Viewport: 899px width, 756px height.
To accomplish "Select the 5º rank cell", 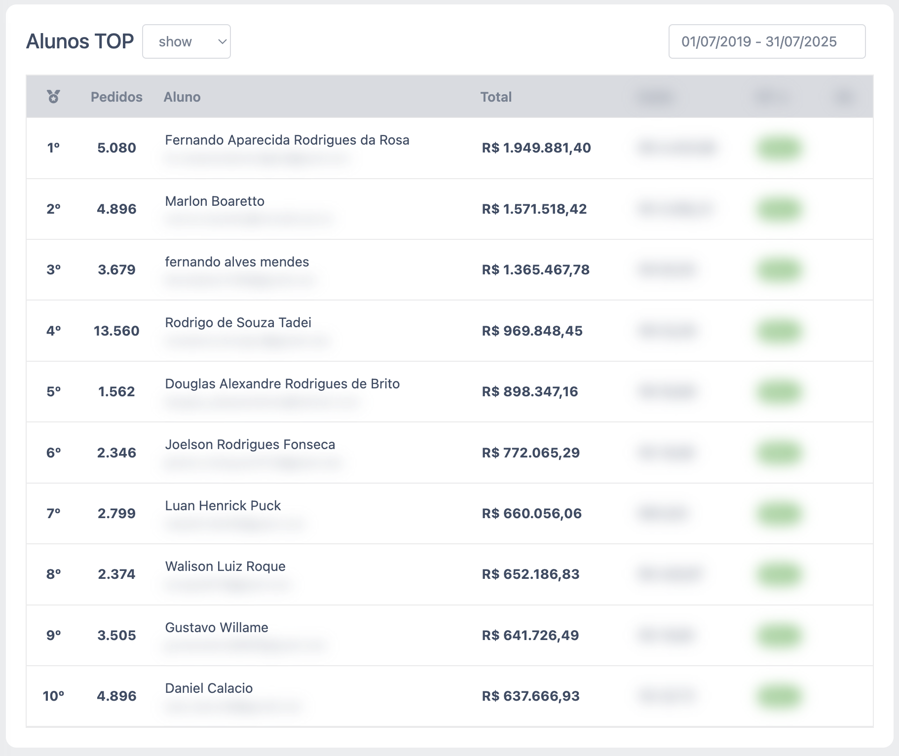I will pyautogui.click(x=53, y=392).
